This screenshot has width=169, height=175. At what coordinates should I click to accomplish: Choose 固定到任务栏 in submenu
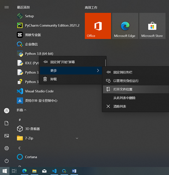tap(136, 72)
